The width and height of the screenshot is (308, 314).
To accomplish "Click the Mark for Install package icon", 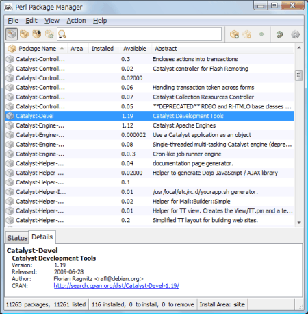I will click(x=234, y=34).
